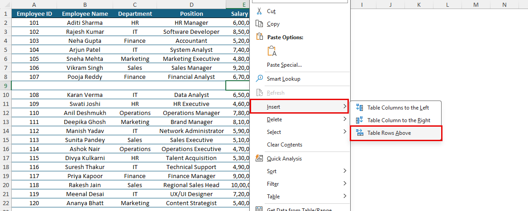The width and height of the screenshot is (528, 211).
Task: Select the cell Talent Acquisition
Action: [191, 158]
